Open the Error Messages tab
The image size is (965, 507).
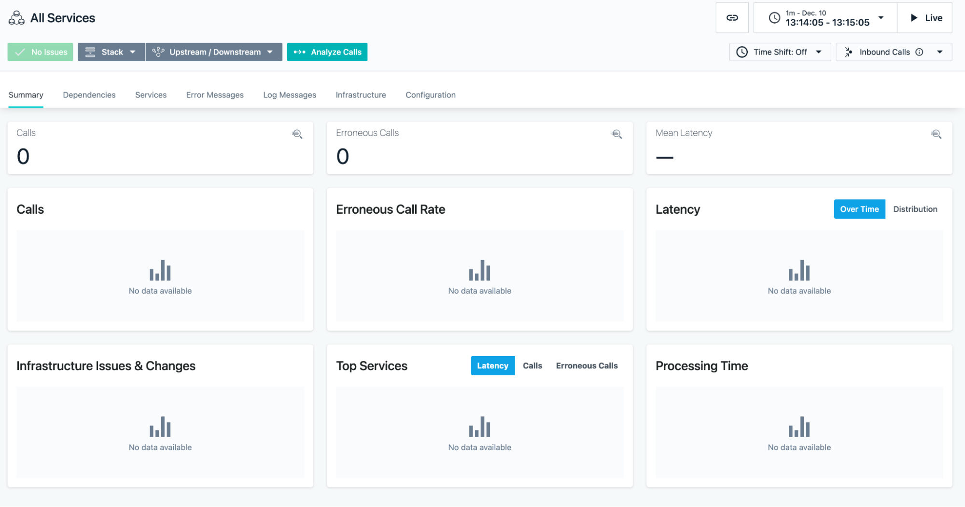click(x=215, y=95)
